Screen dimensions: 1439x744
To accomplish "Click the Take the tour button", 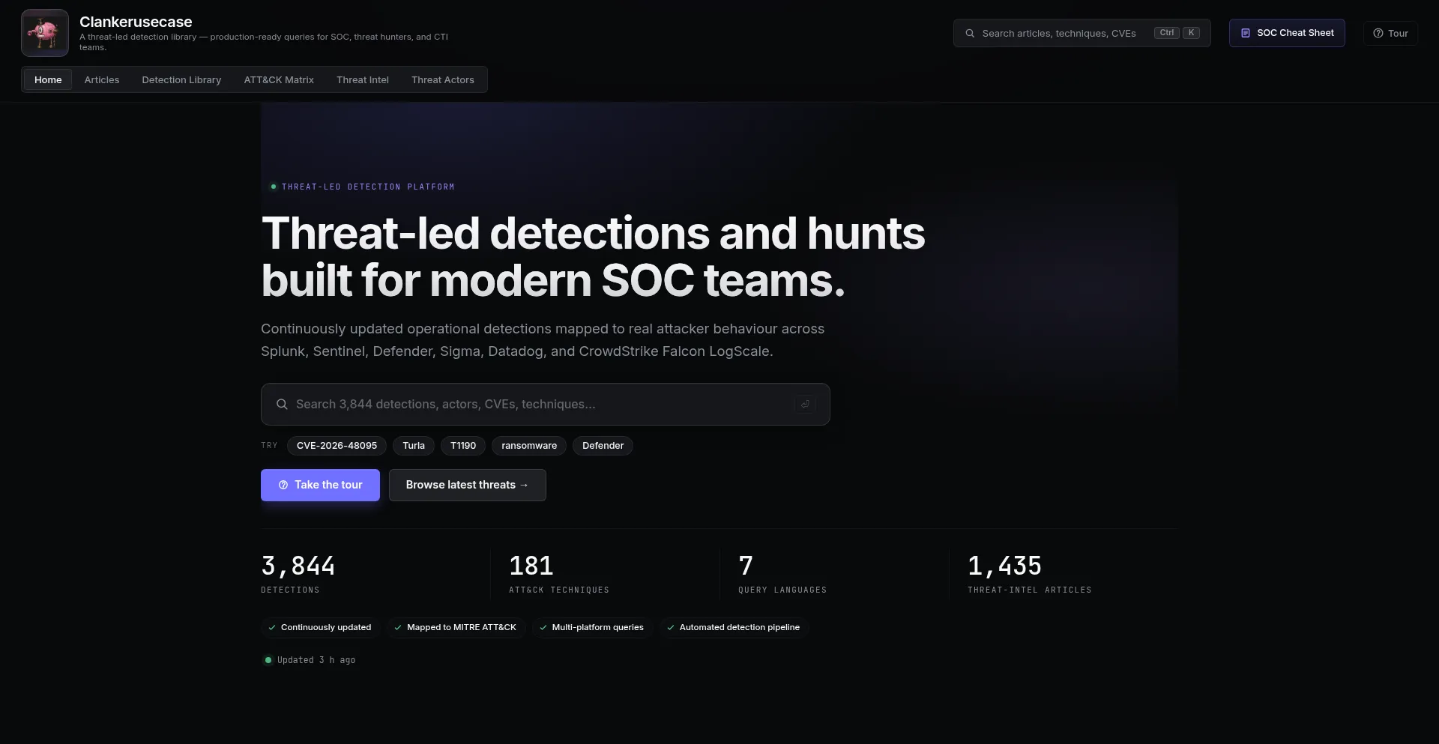I will tap(320, 486).
